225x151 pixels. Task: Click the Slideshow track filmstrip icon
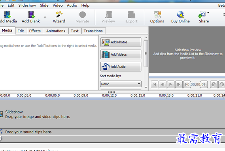coord(2,114)
